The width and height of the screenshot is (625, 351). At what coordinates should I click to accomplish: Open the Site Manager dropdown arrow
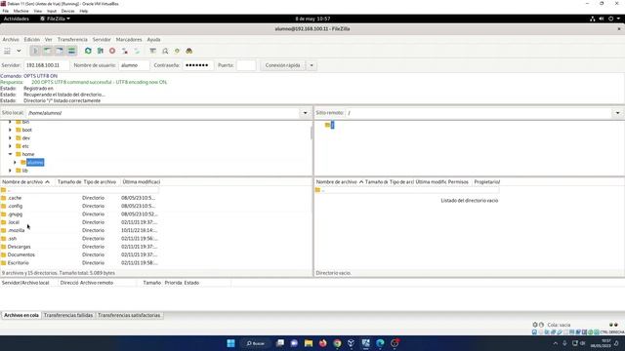coord(19,51)
